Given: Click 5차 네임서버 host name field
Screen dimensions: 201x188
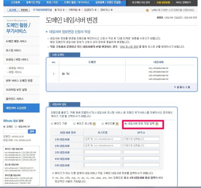Looking at the screenshot, I should [x=103, y=165].
